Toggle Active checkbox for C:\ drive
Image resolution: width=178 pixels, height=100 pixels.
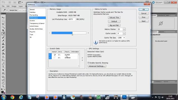pyautogui.click(x=55, y=55)
